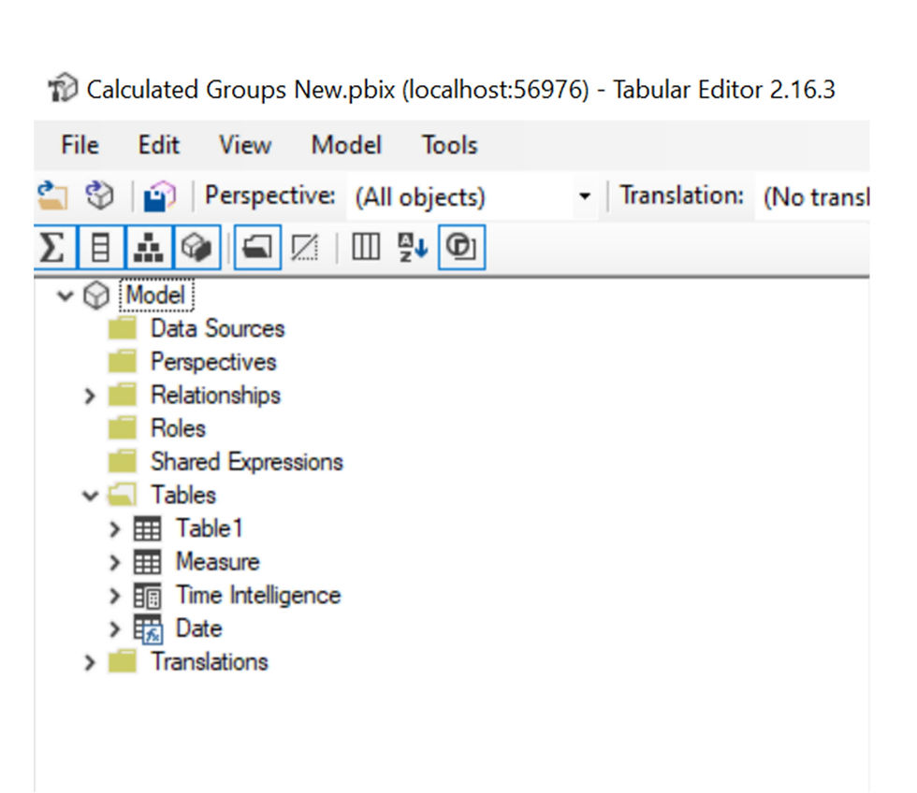Open the View menu
Viewport: 917px width, 793px height.
coord(245,145)
